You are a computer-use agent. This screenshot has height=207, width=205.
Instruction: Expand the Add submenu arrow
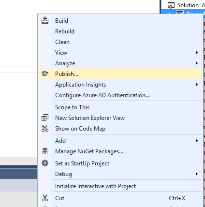196,141
